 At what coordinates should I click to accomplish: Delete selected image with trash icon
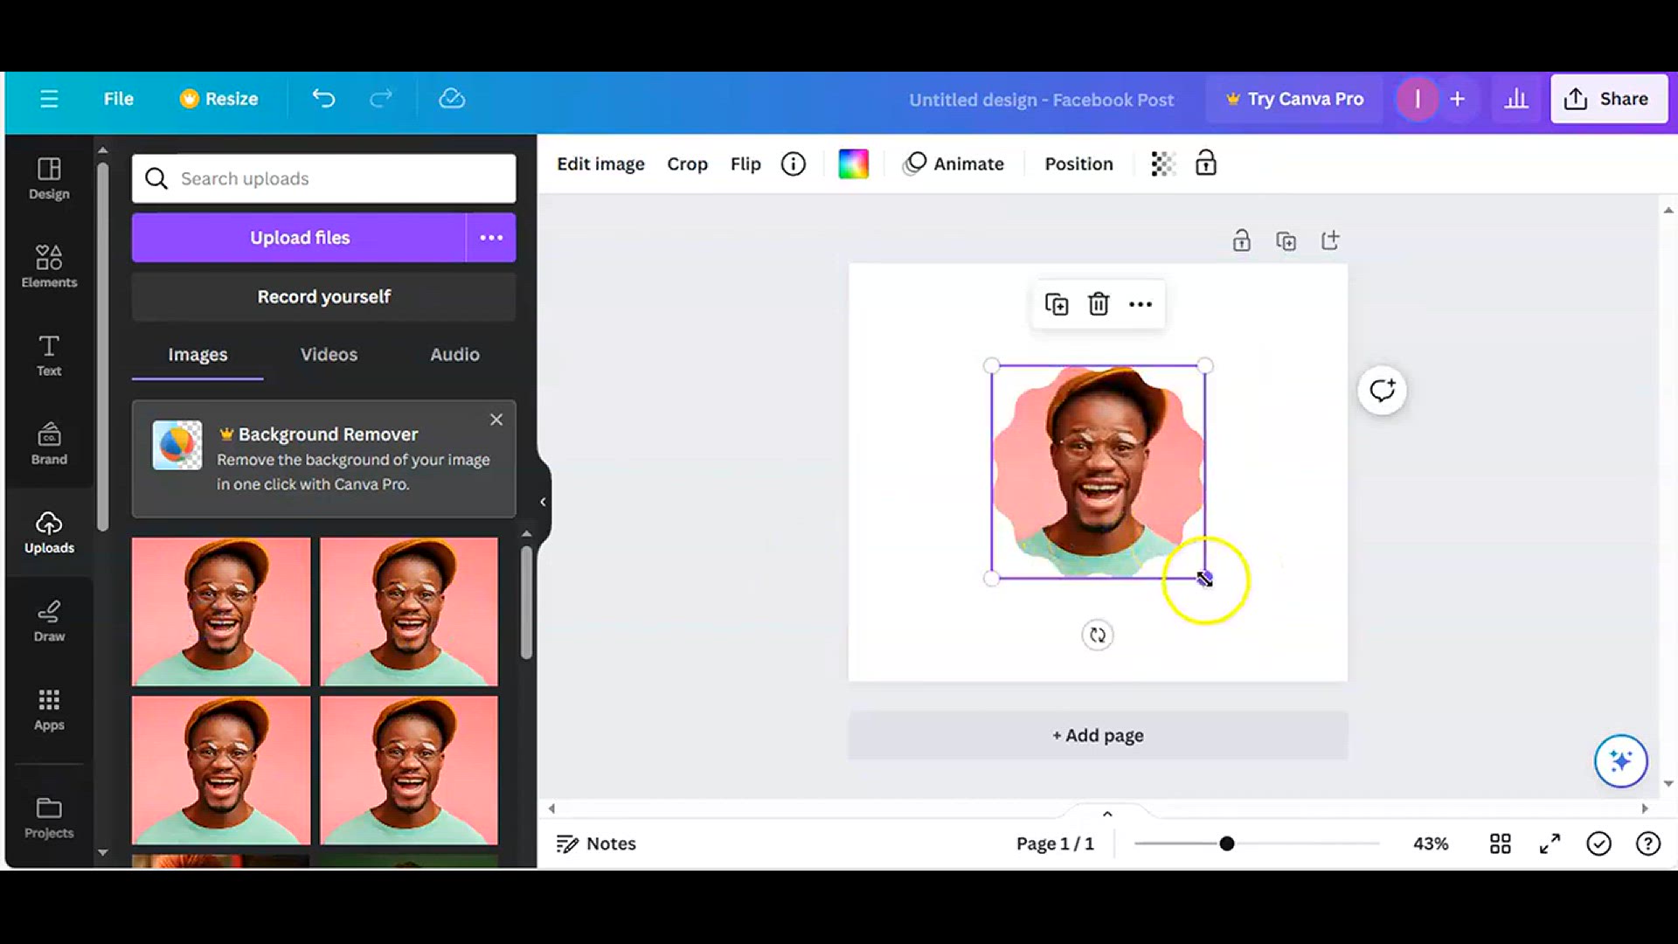point(1099,304)
